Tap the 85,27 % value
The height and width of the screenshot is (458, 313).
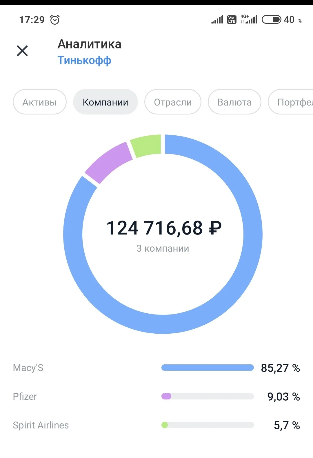click(280, 368)
